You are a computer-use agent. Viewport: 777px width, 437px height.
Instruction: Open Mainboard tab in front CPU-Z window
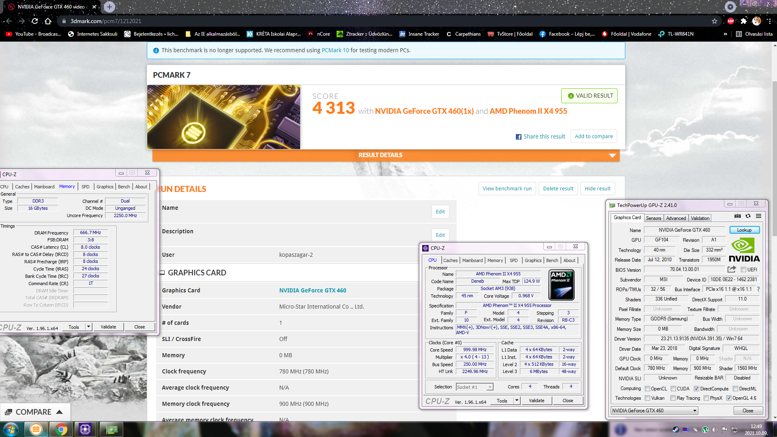coord(472,260)
